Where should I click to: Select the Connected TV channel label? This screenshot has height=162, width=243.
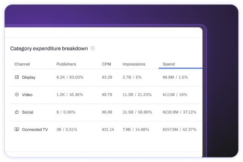tap(35, 129)
